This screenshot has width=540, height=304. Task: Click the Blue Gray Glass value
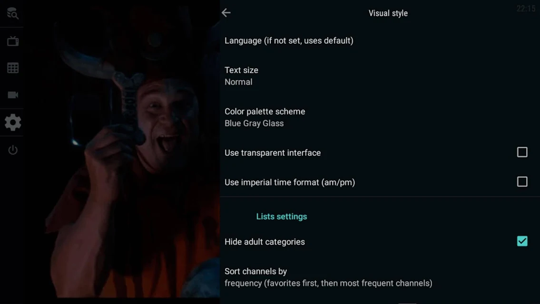pos(254,123)
